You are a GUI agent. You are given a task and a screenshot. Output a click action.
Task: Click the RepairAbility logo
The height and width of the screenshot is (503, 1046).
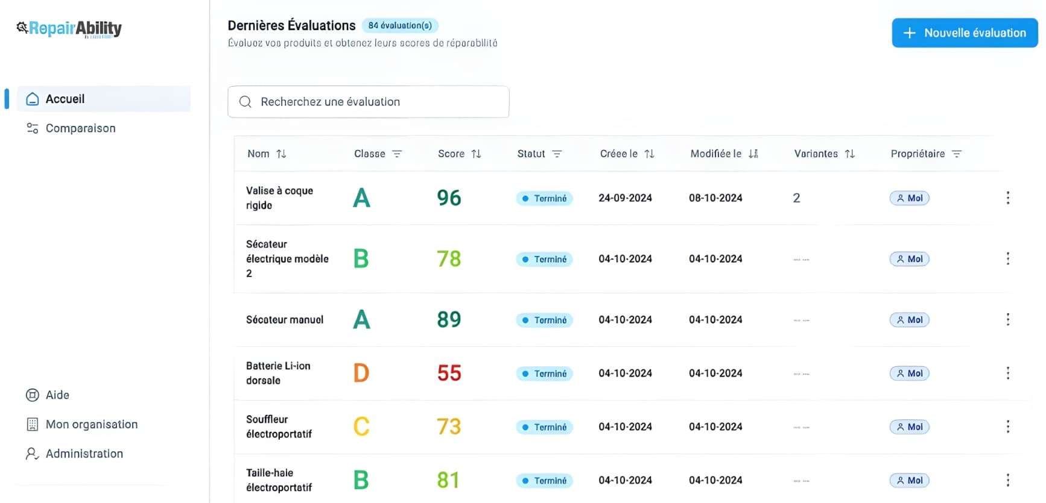pyautogui.click(x=69, y=28)
